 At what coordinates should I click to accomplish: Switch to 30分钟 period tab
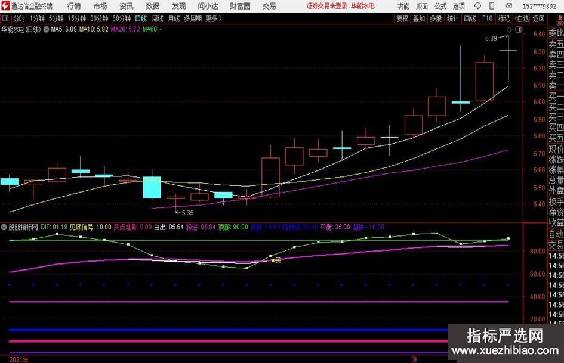(x=99, y=18)
